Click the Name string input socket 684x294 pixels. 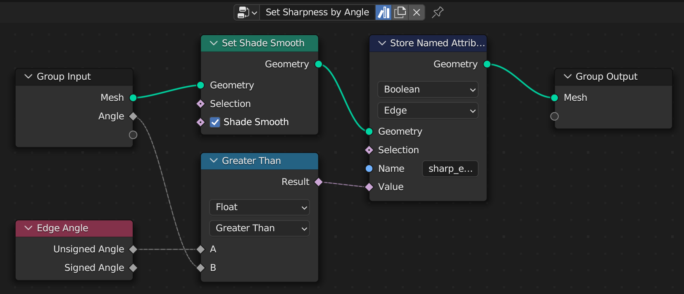(369, 168)
